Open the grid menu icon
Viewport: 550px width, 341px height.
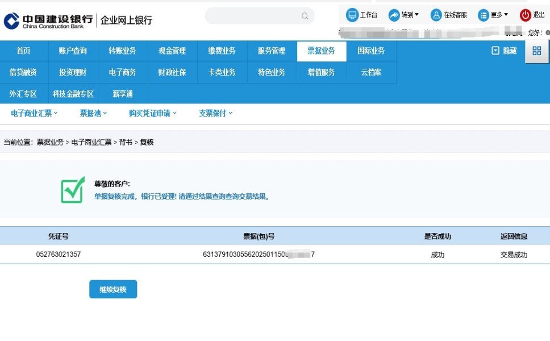coord(537,51)
